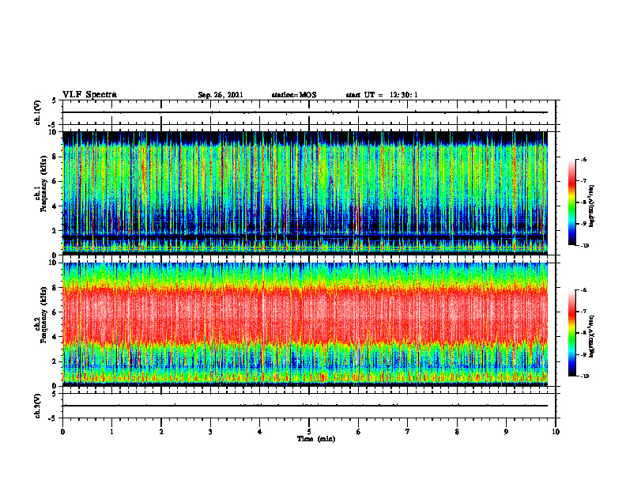Click time axis tick label 2

tap(161, 432)
